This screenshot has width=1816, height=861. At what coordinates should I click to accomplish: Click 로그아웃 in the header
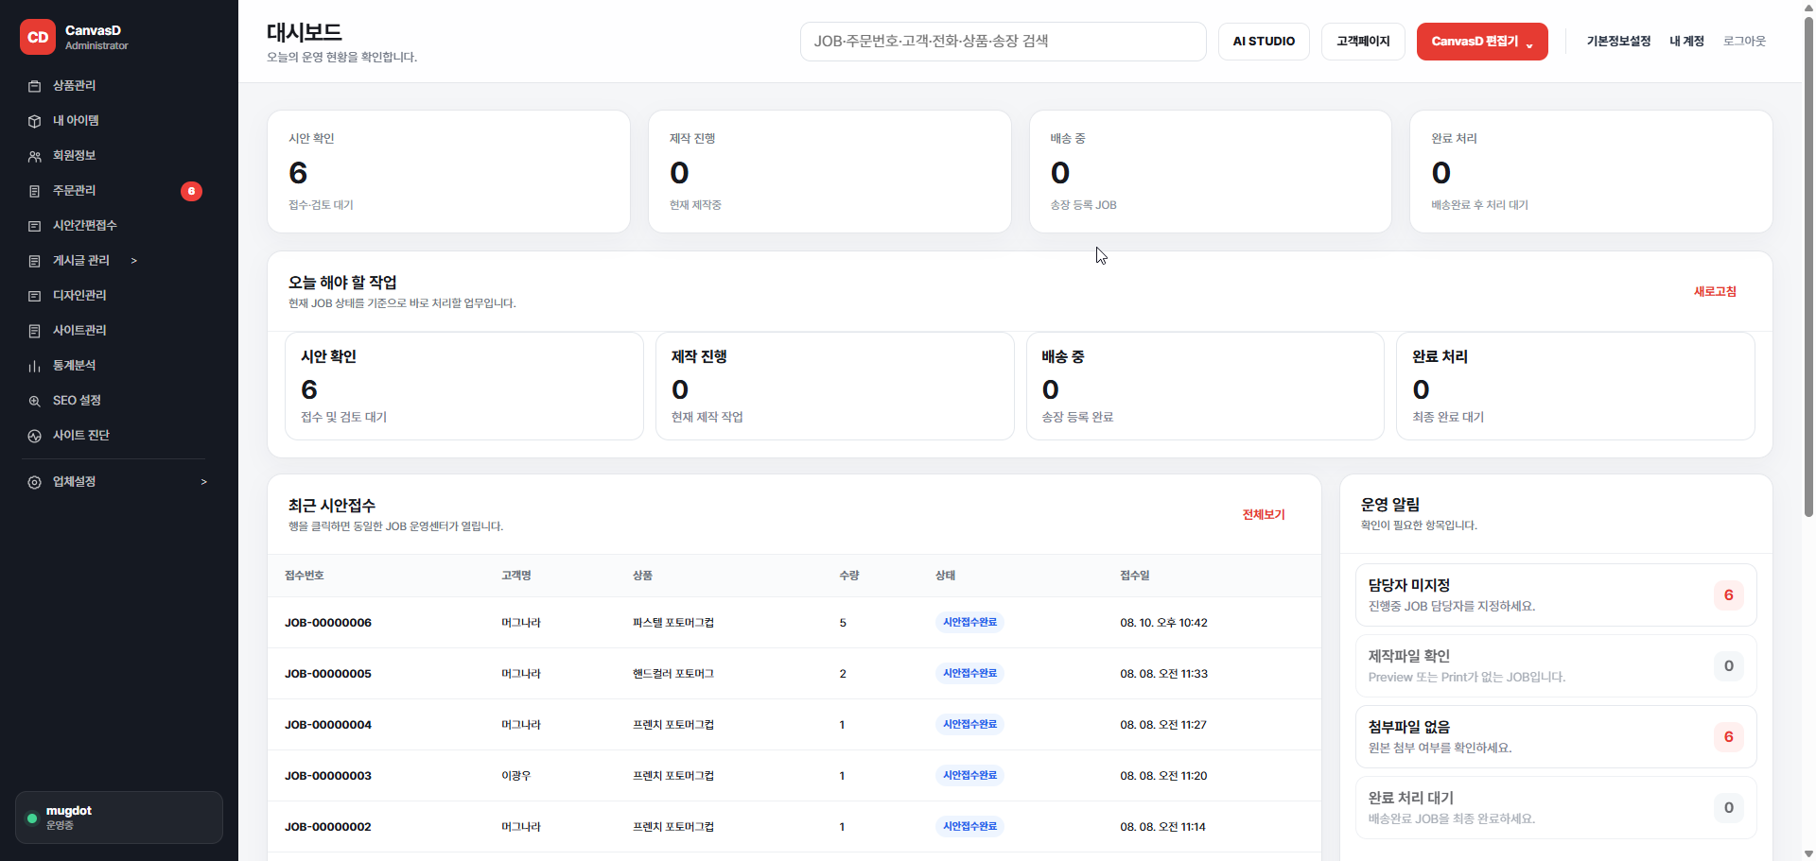pyautogui.click(x=1744, y=42)
